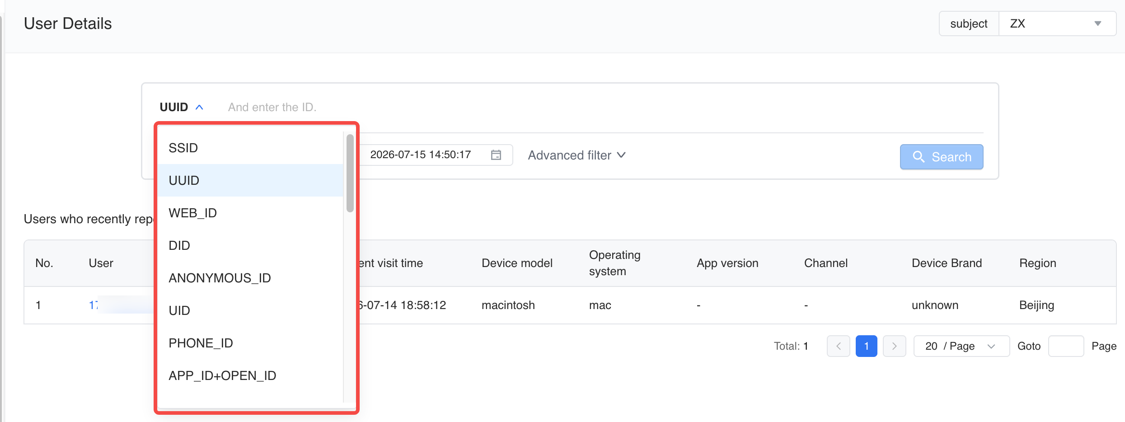Open the 20 / Page size dropdown
The image size is (1125, 422).
pyautogui.click(x=961, y=346)
